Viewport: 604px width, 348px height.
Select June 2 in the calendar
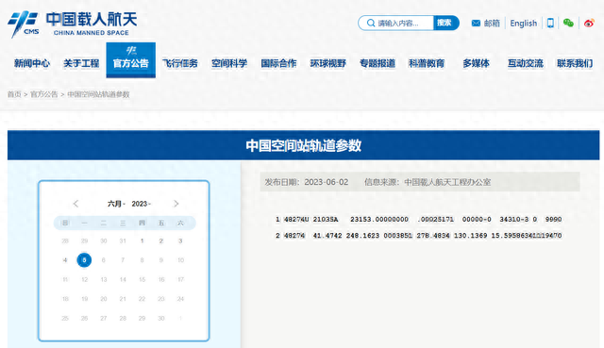161,241
